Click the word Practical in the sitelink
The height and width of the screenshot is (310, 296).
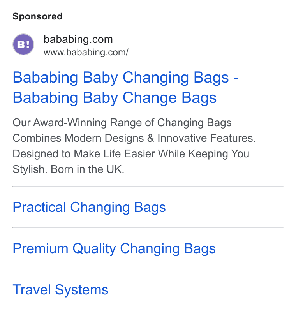(39, 207)
